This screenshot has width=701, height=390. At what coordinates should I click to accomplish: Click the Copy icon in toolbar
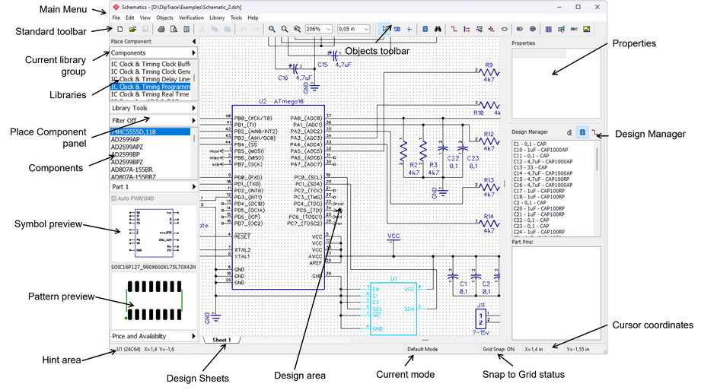(215, 29)
